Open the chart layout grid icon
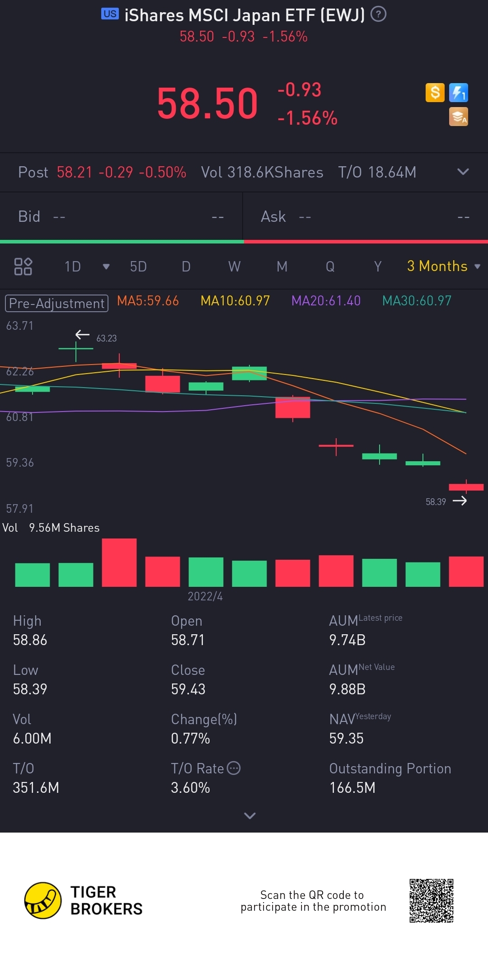This screenshot has height=969, width=488. pos(23,267)
